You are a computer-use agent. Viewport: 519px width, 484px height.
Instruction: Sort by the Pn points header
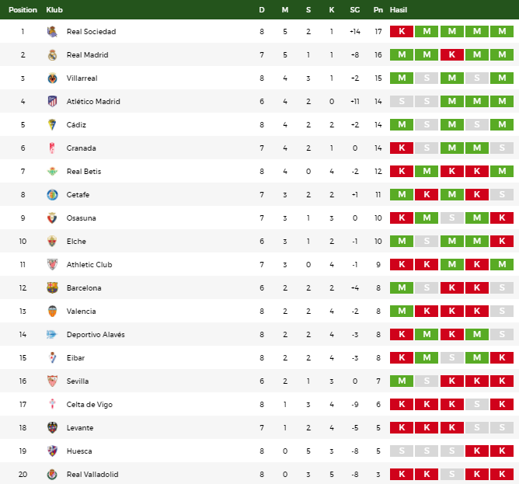(x=378, y=10)
